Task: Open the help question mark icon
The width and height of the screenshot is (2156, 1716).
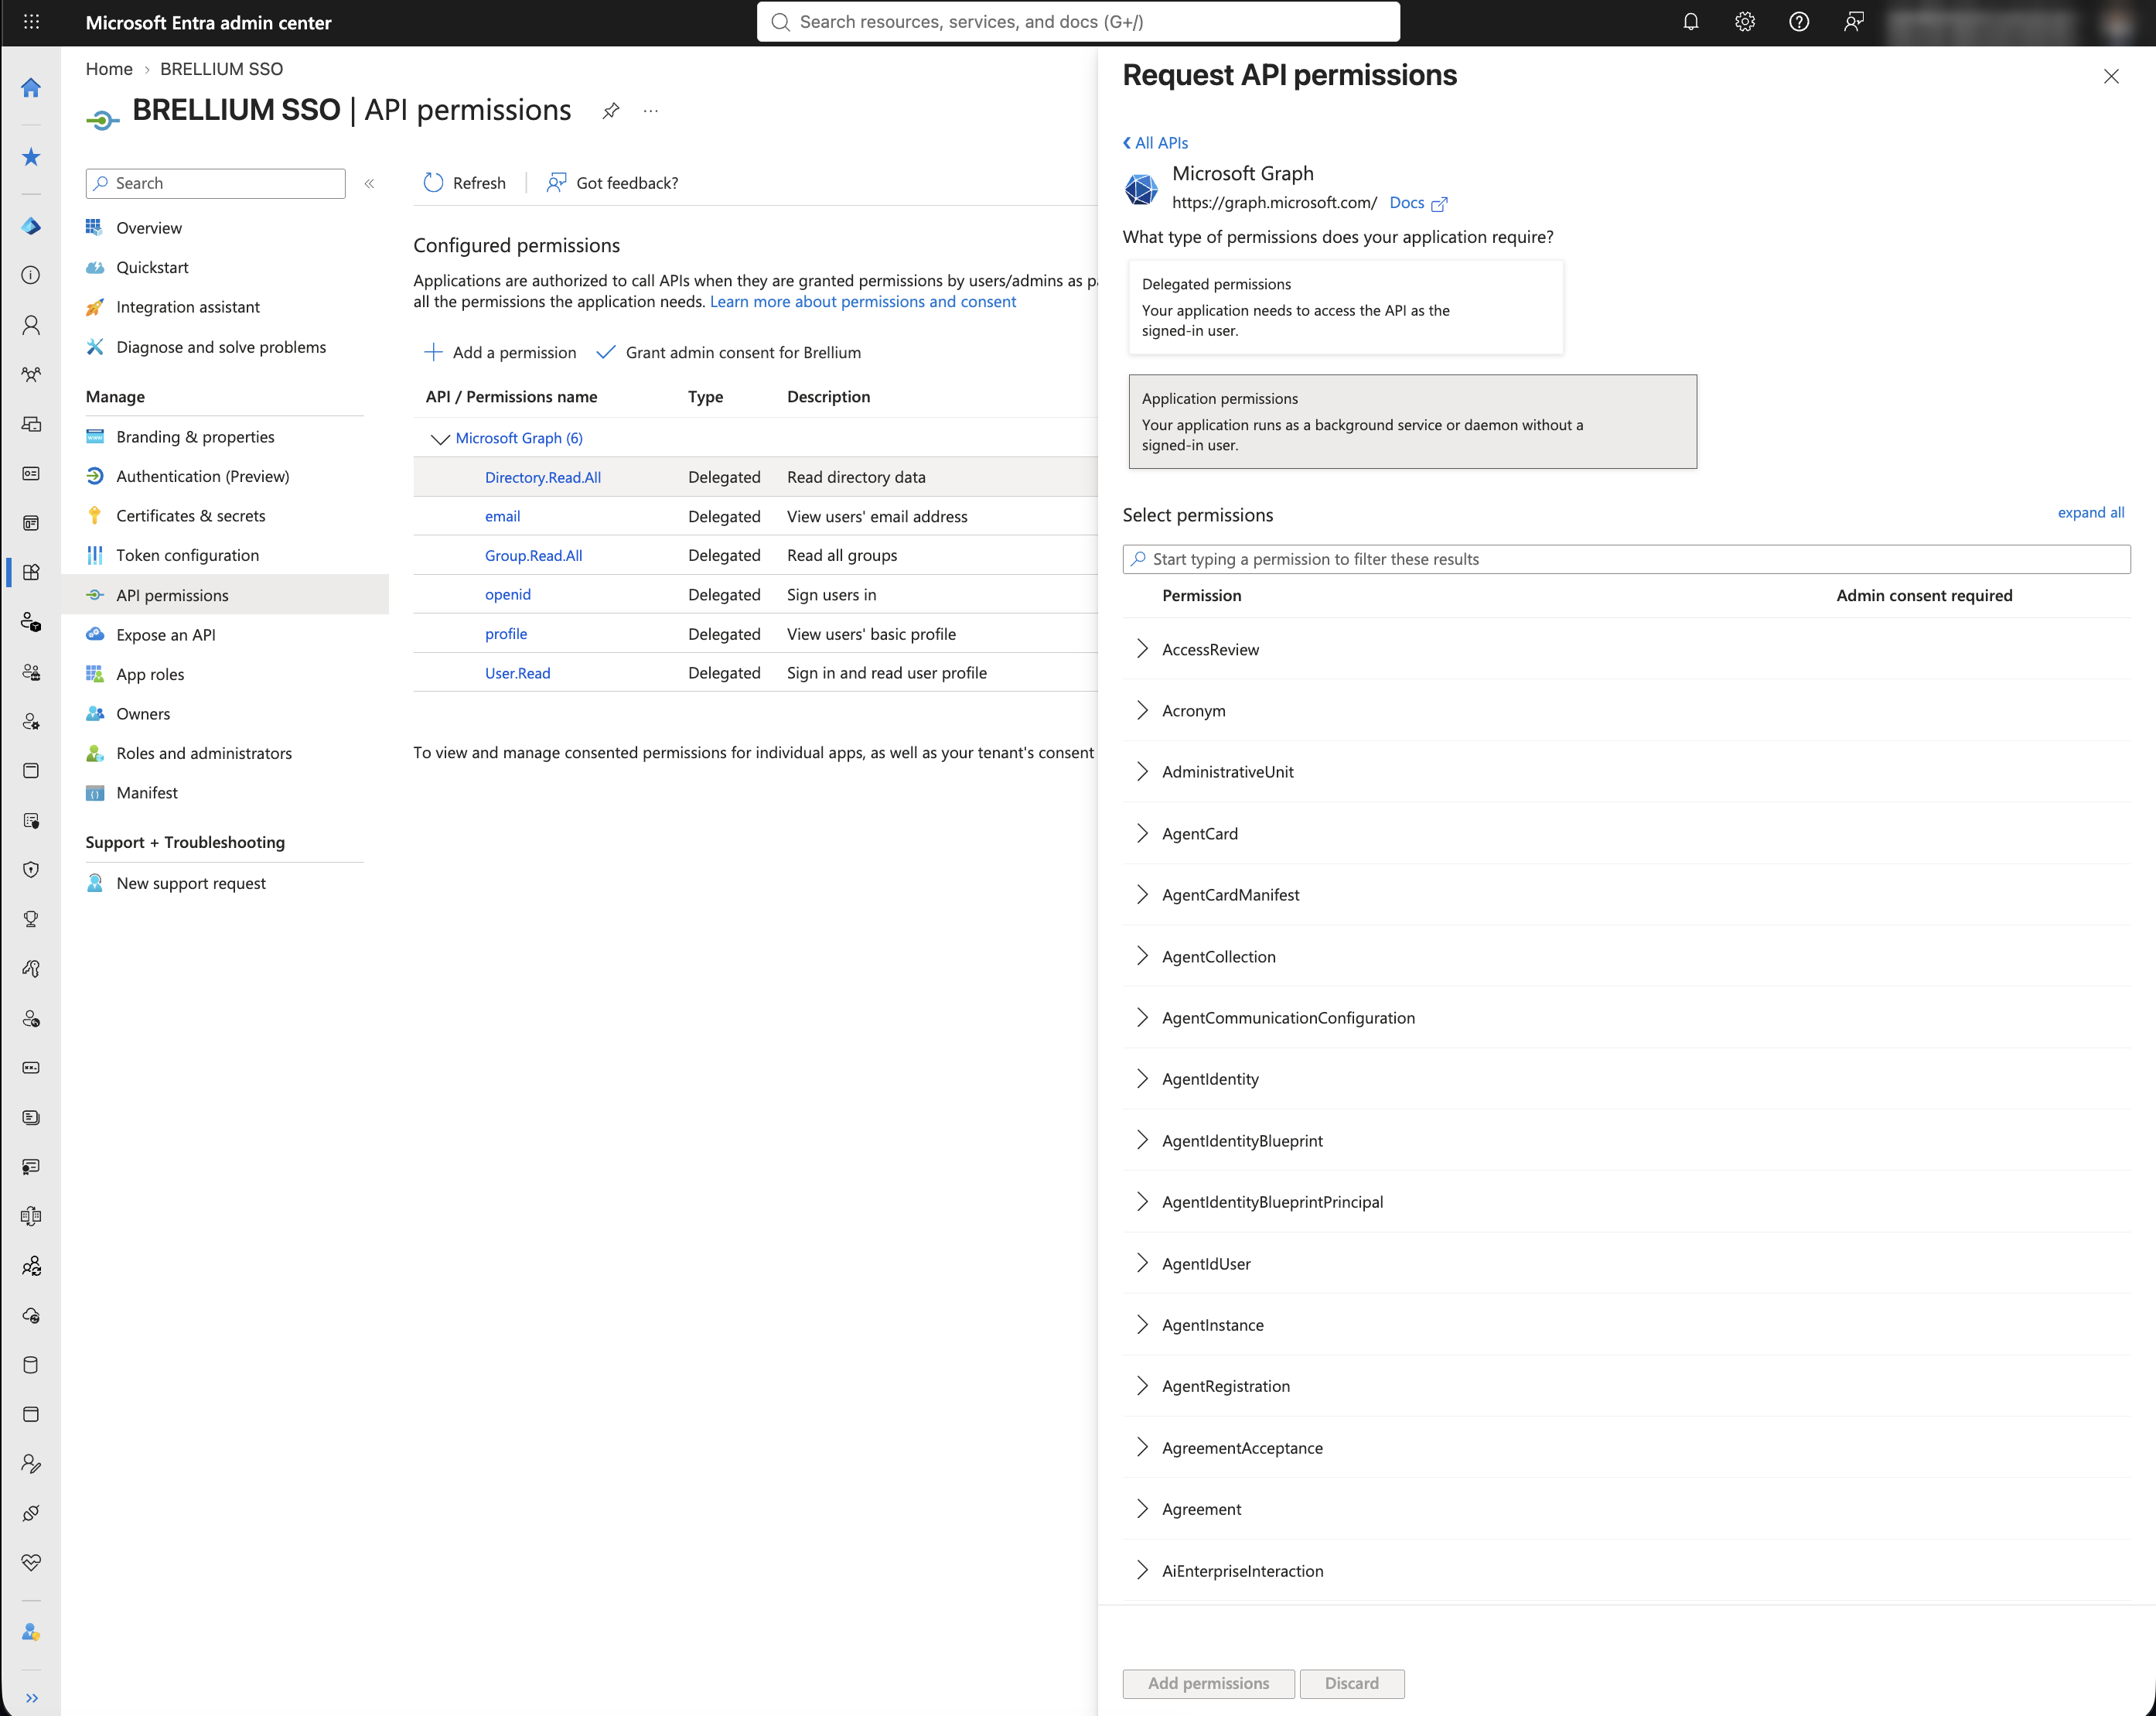Action: [1798, 22]
